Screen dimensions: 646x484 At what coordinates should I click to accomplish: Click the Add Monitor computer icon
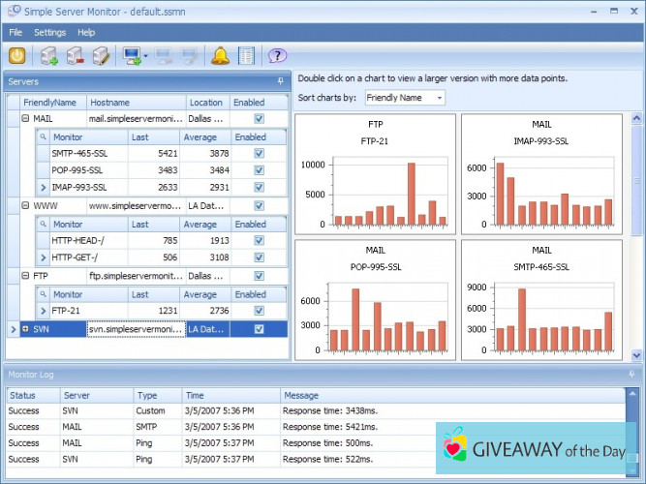click(131, 56)
